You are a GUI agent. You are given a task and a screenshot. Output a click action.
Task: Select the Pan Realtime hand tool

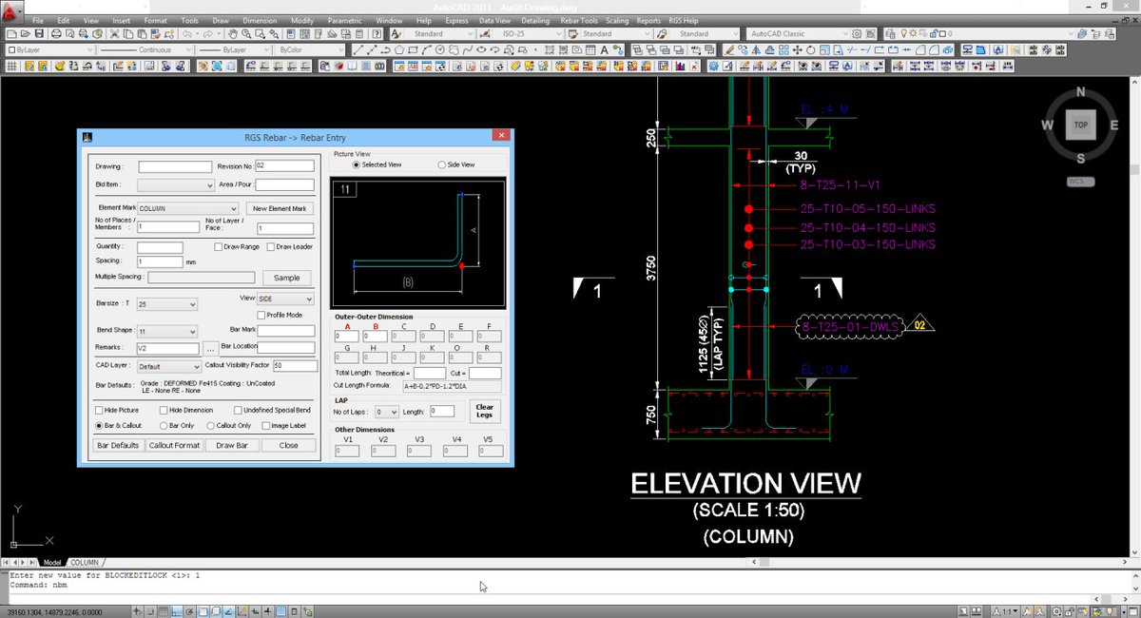231,34
